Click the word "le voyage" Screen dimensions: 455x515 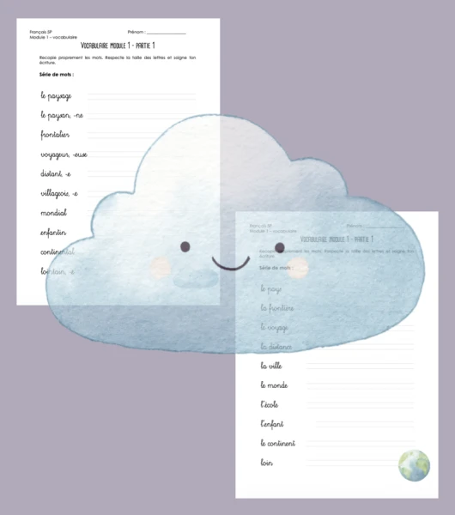[x=275, y=328]
